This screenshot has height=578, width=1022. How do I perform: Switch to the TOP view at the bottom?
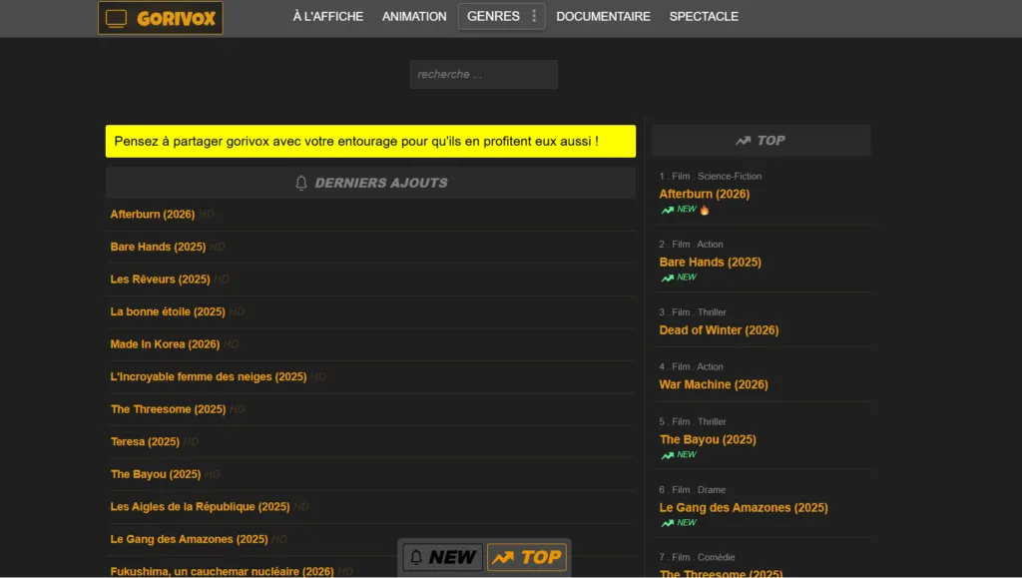pos(529,557)
